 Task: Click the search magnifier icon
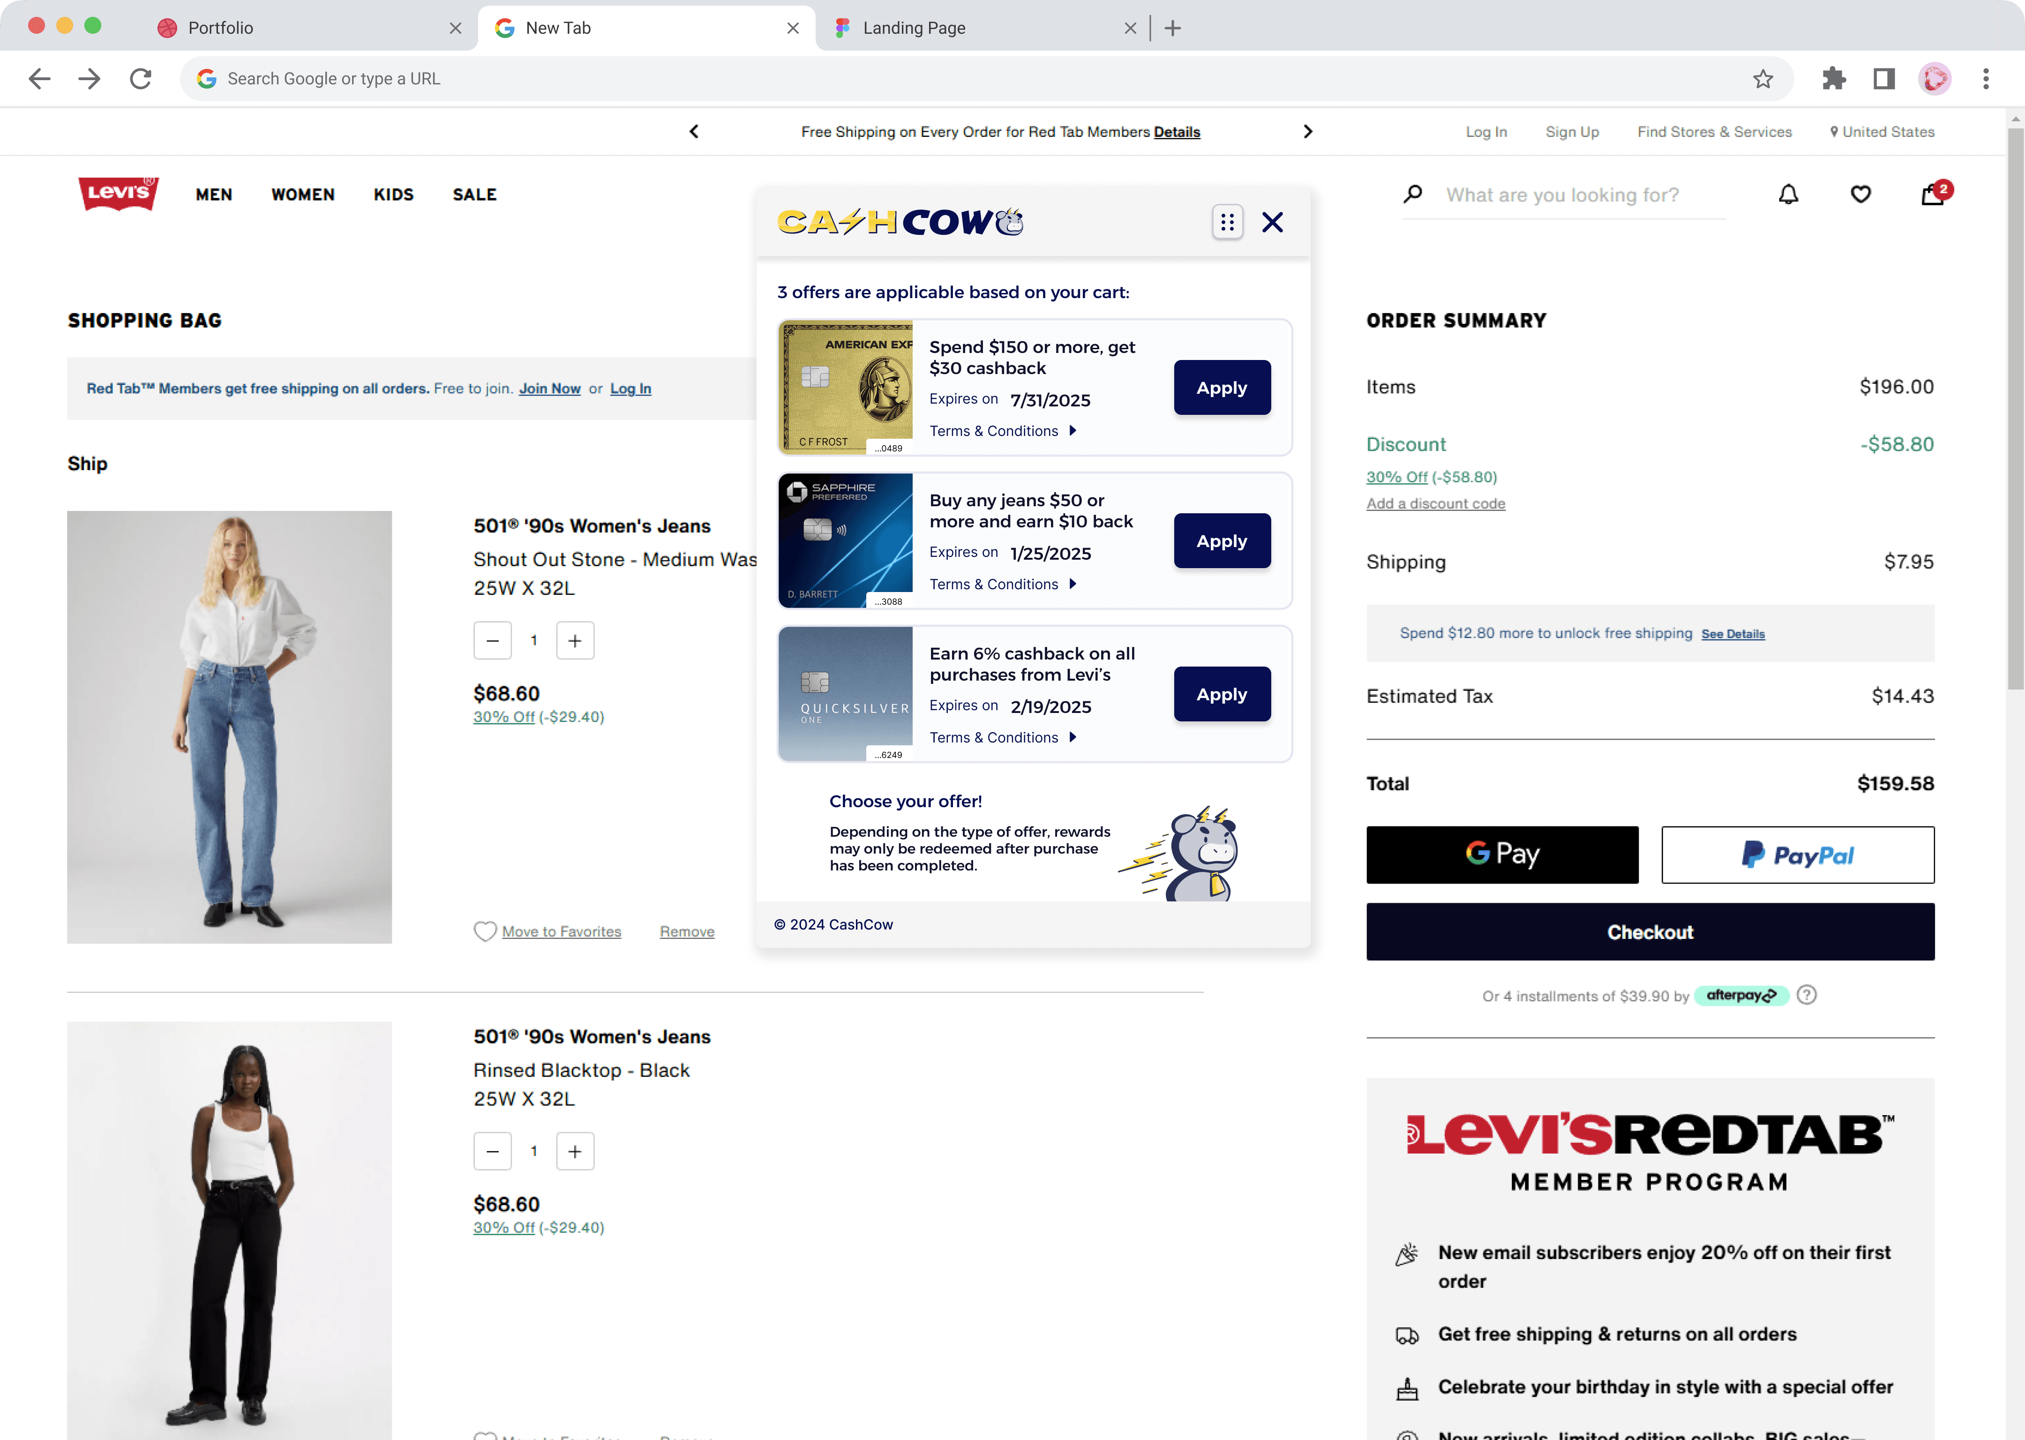[x=1413, y=194]
